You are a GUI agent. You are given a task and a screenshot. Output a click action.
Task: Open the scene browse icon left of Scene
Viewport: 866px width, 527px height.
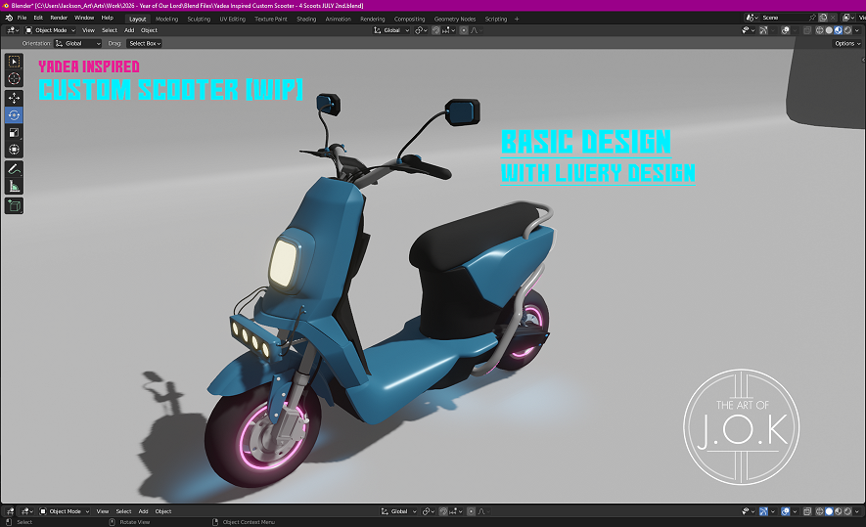point(751,18)
